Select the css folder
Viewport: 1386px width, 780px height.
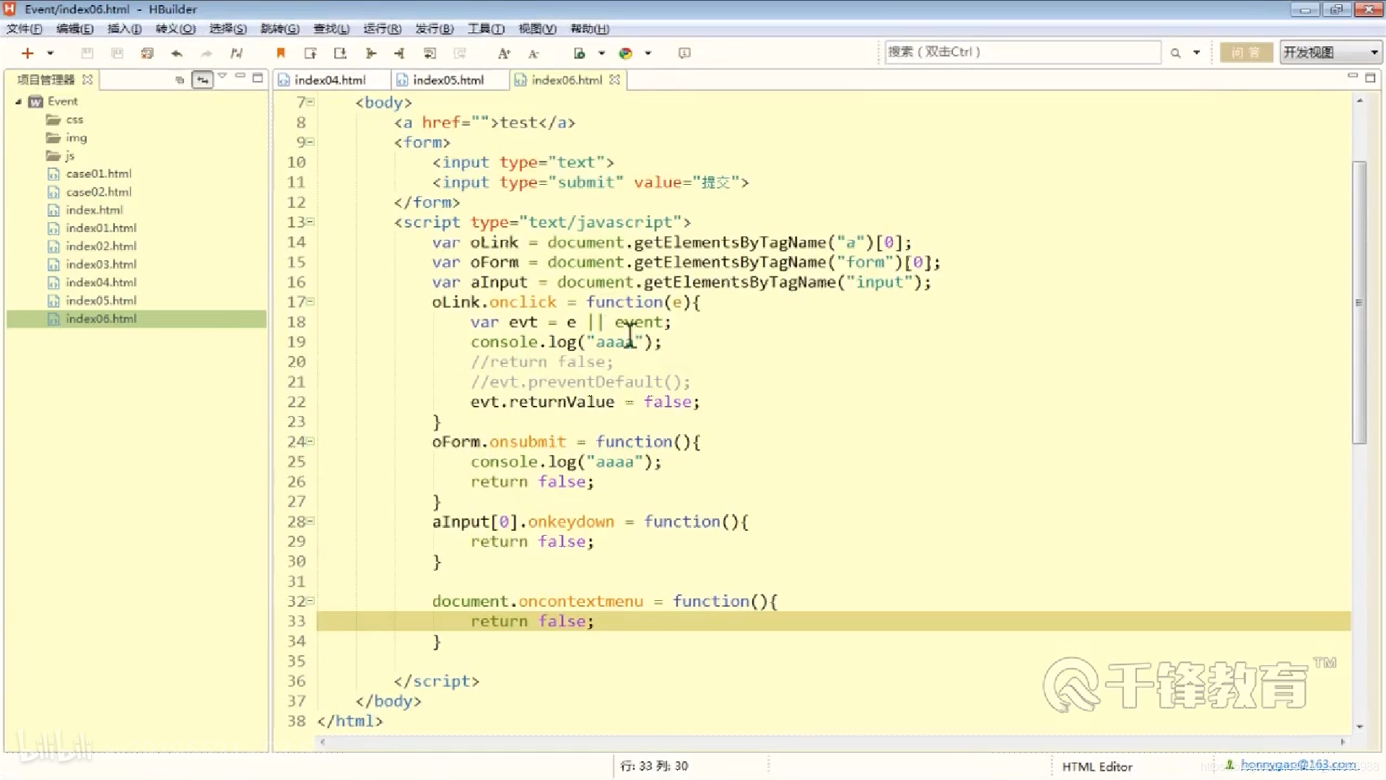(65, 120)
